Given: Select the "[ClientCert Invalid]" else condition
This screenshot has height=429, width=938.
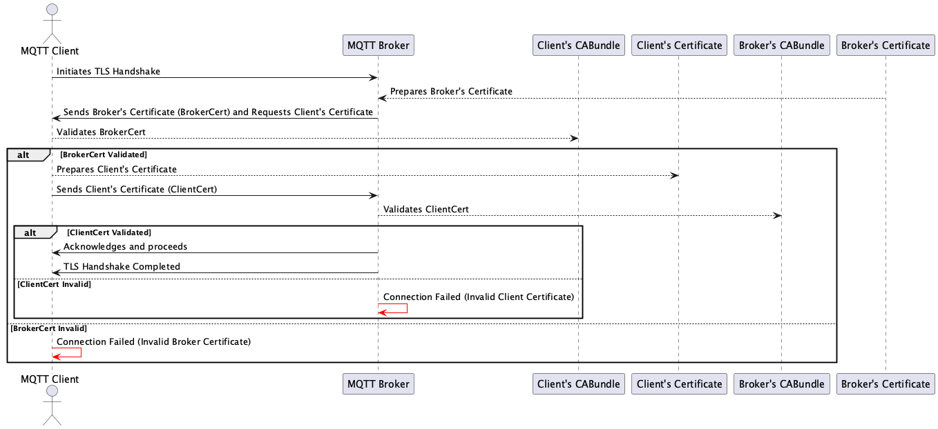Looking at the screenshot, I should click(x=54, y=283).
